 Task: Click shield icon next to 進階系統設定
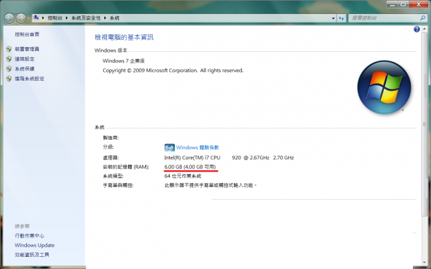[9, 79]
